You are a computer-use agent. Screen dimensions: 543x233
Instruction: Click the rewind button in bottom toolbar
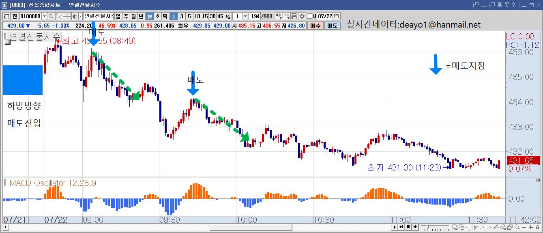tap(401, 227)
